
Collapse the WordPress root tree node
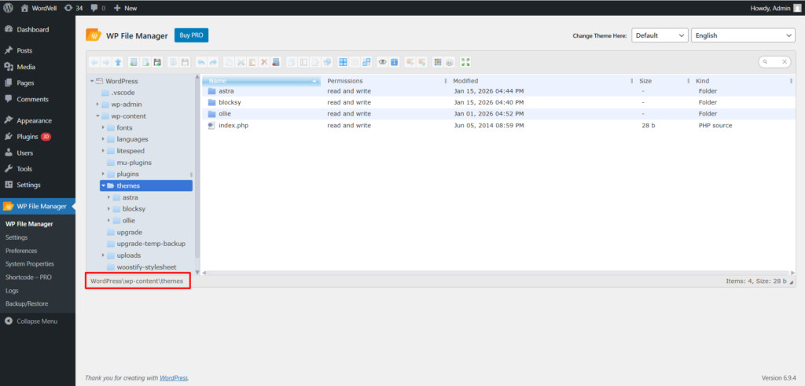pos(92,81)
